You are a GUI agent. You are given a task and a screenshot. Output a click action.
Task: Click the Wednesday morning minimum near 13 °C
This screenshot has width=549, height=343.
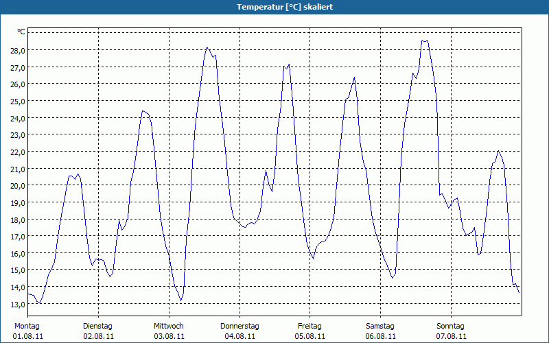coord(180,300)
